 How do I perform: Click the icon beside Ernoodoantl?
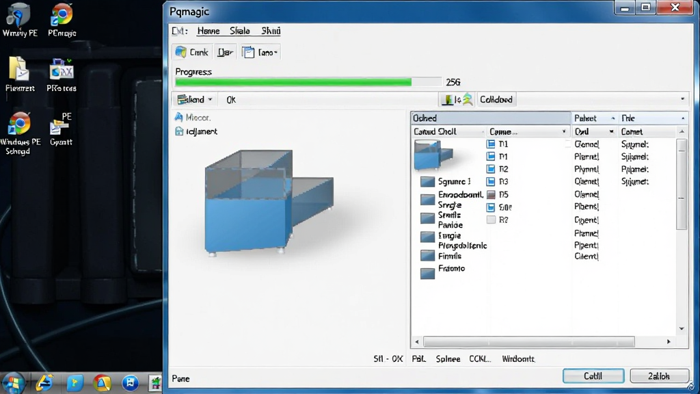coord(427,199)
